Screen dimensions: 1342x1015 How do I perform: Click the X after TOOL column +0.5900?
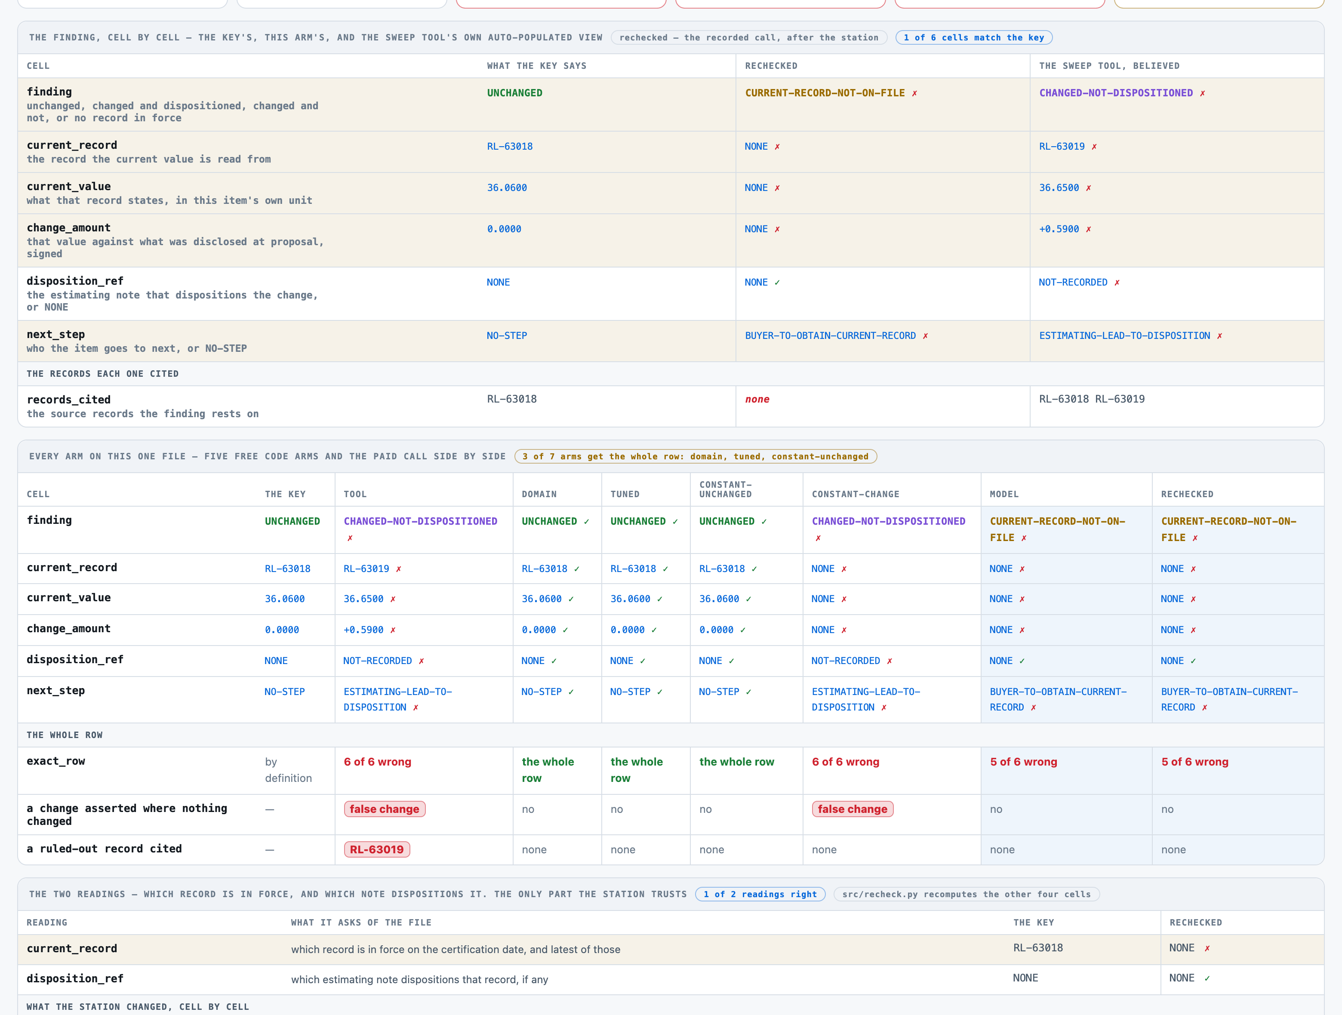393,631
